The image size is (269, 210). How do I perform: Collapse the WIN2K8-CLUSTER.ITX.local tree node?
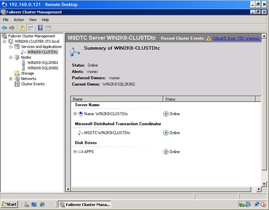(5, 41)
